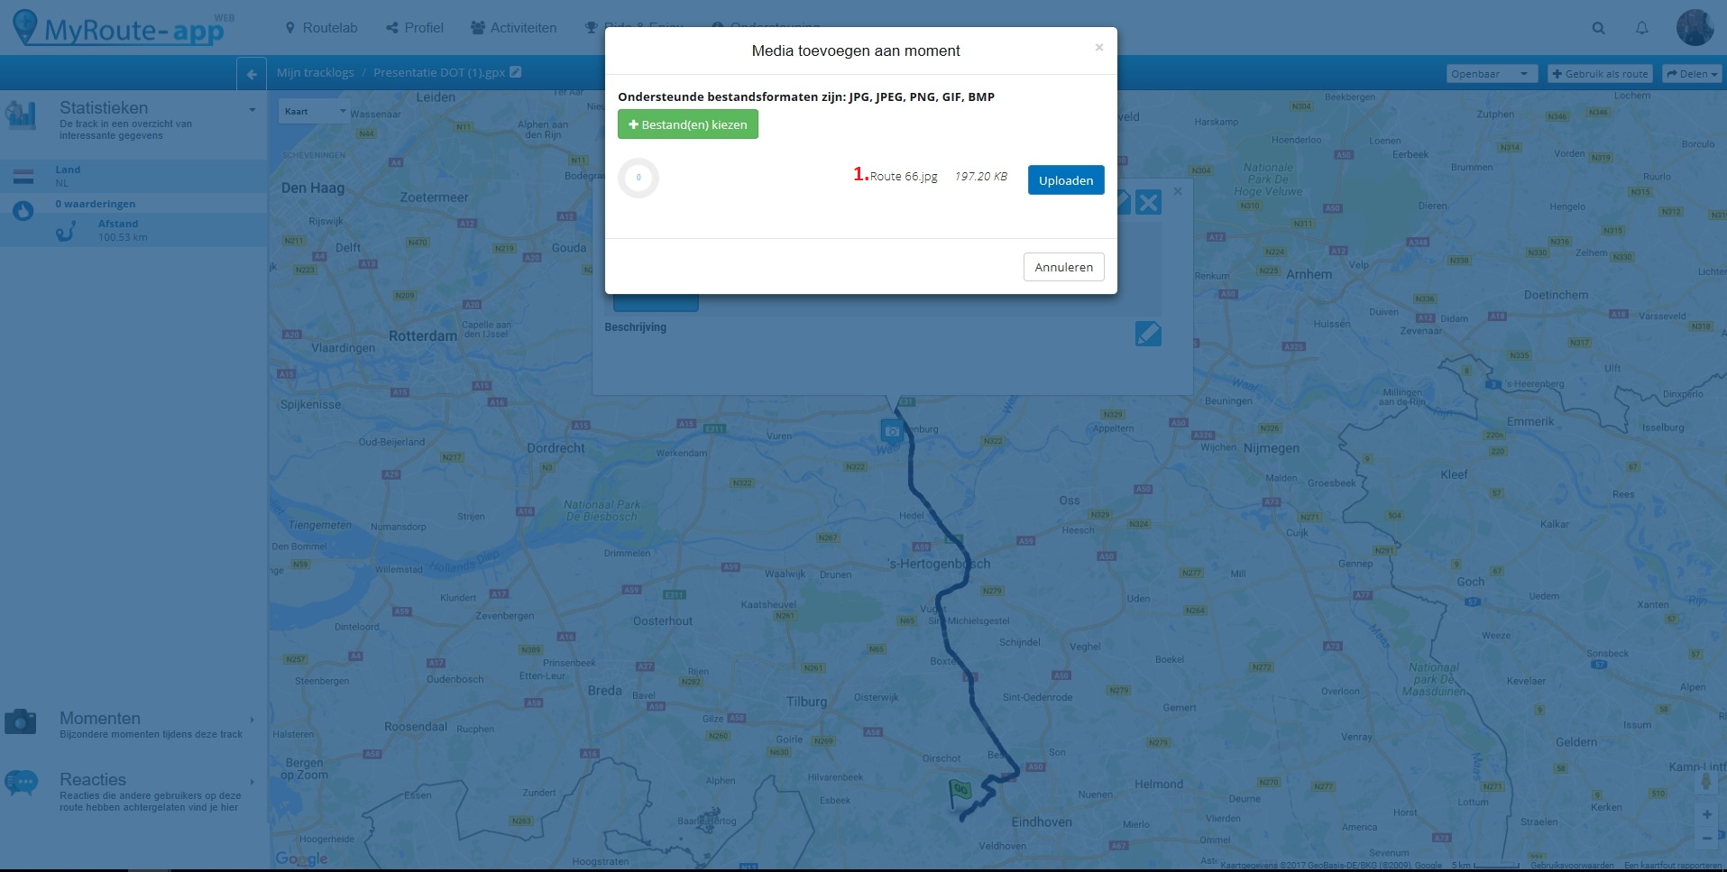Click the Presentatie DOT (1).gpx breadcrumb

[x=439, y=73]
